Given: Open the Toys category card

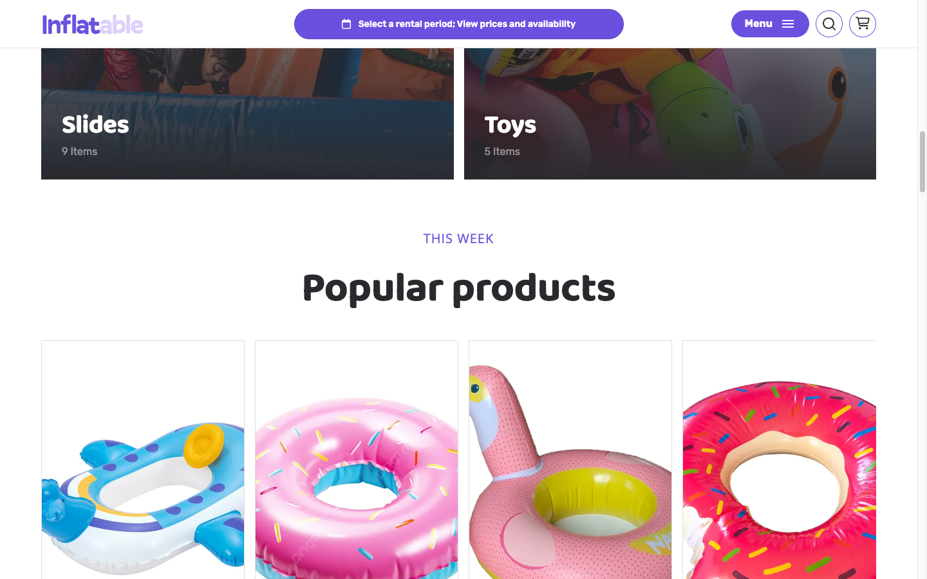Looking at the screenshot, I should pos(670,114).
